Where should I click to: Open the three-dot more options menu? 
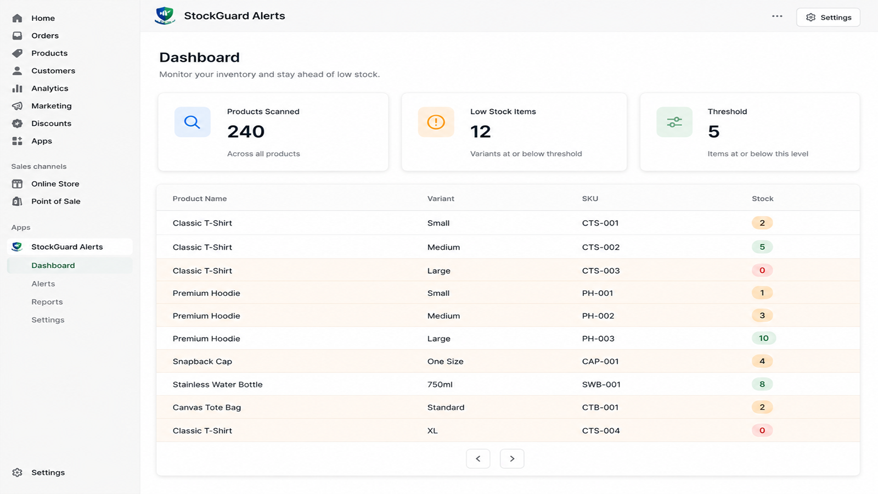[777, 16]
